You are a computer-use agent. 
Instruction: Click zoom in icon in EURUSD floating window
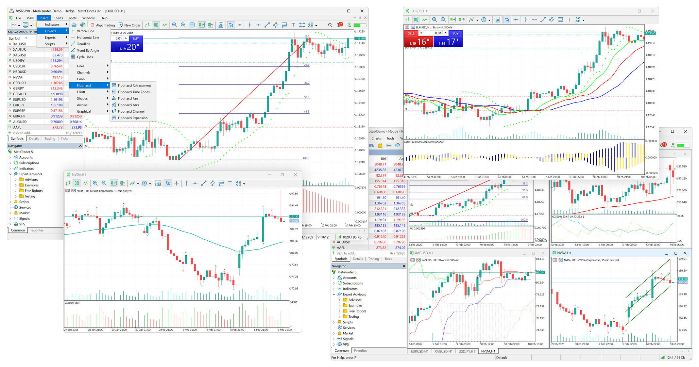coord(434,20)
